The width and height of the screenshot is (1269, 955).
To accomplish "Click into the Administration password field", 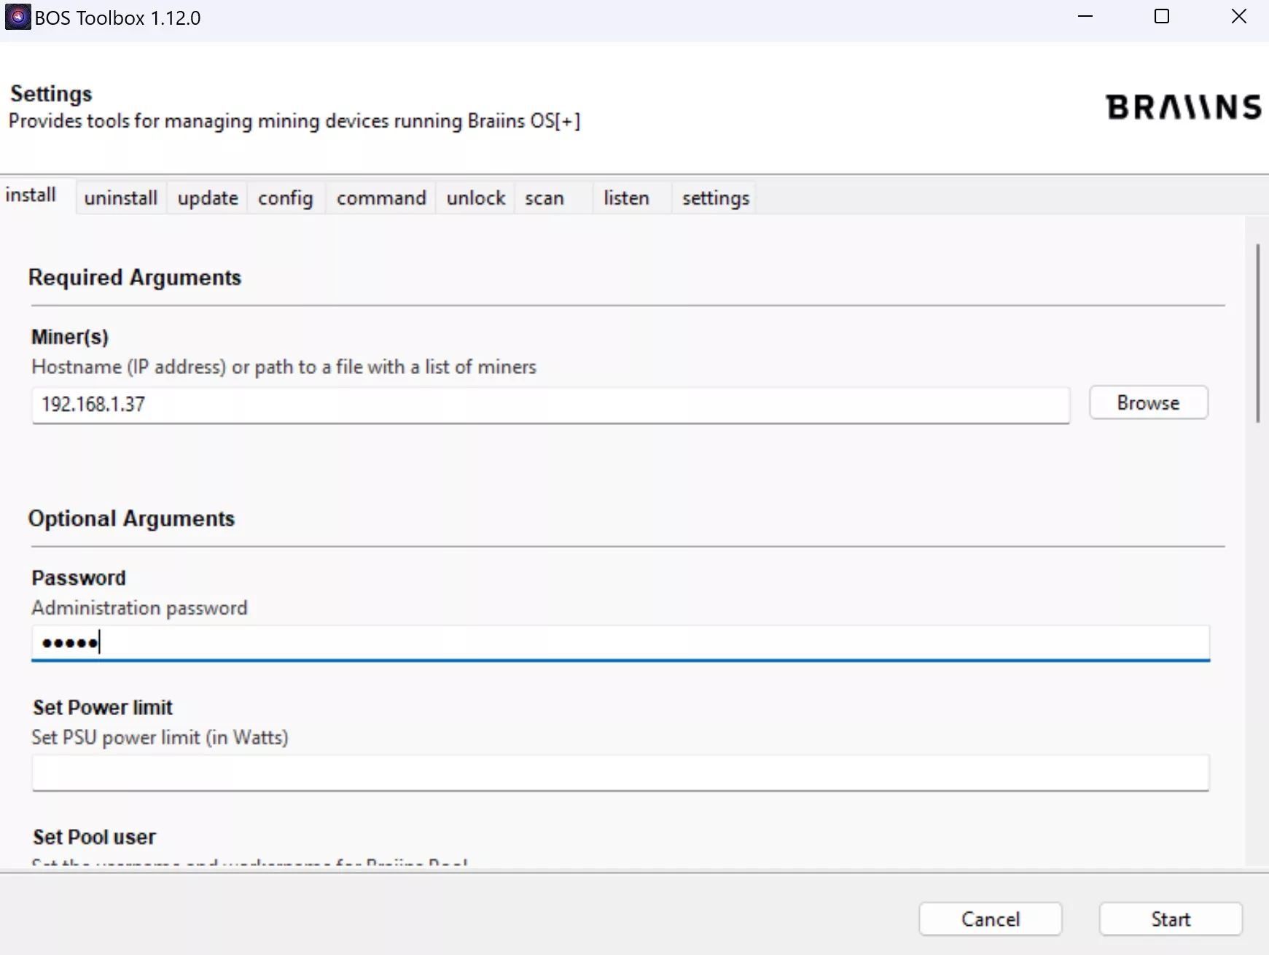I will [x=620, y=643].
